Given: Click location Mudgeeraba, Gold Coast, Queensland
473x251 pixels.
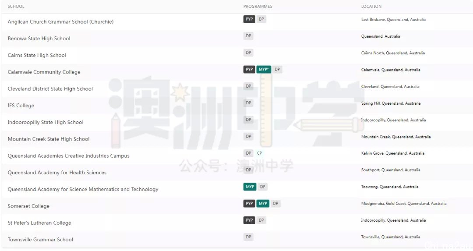Looking at the screenshot, I should [x=404, y=204].
